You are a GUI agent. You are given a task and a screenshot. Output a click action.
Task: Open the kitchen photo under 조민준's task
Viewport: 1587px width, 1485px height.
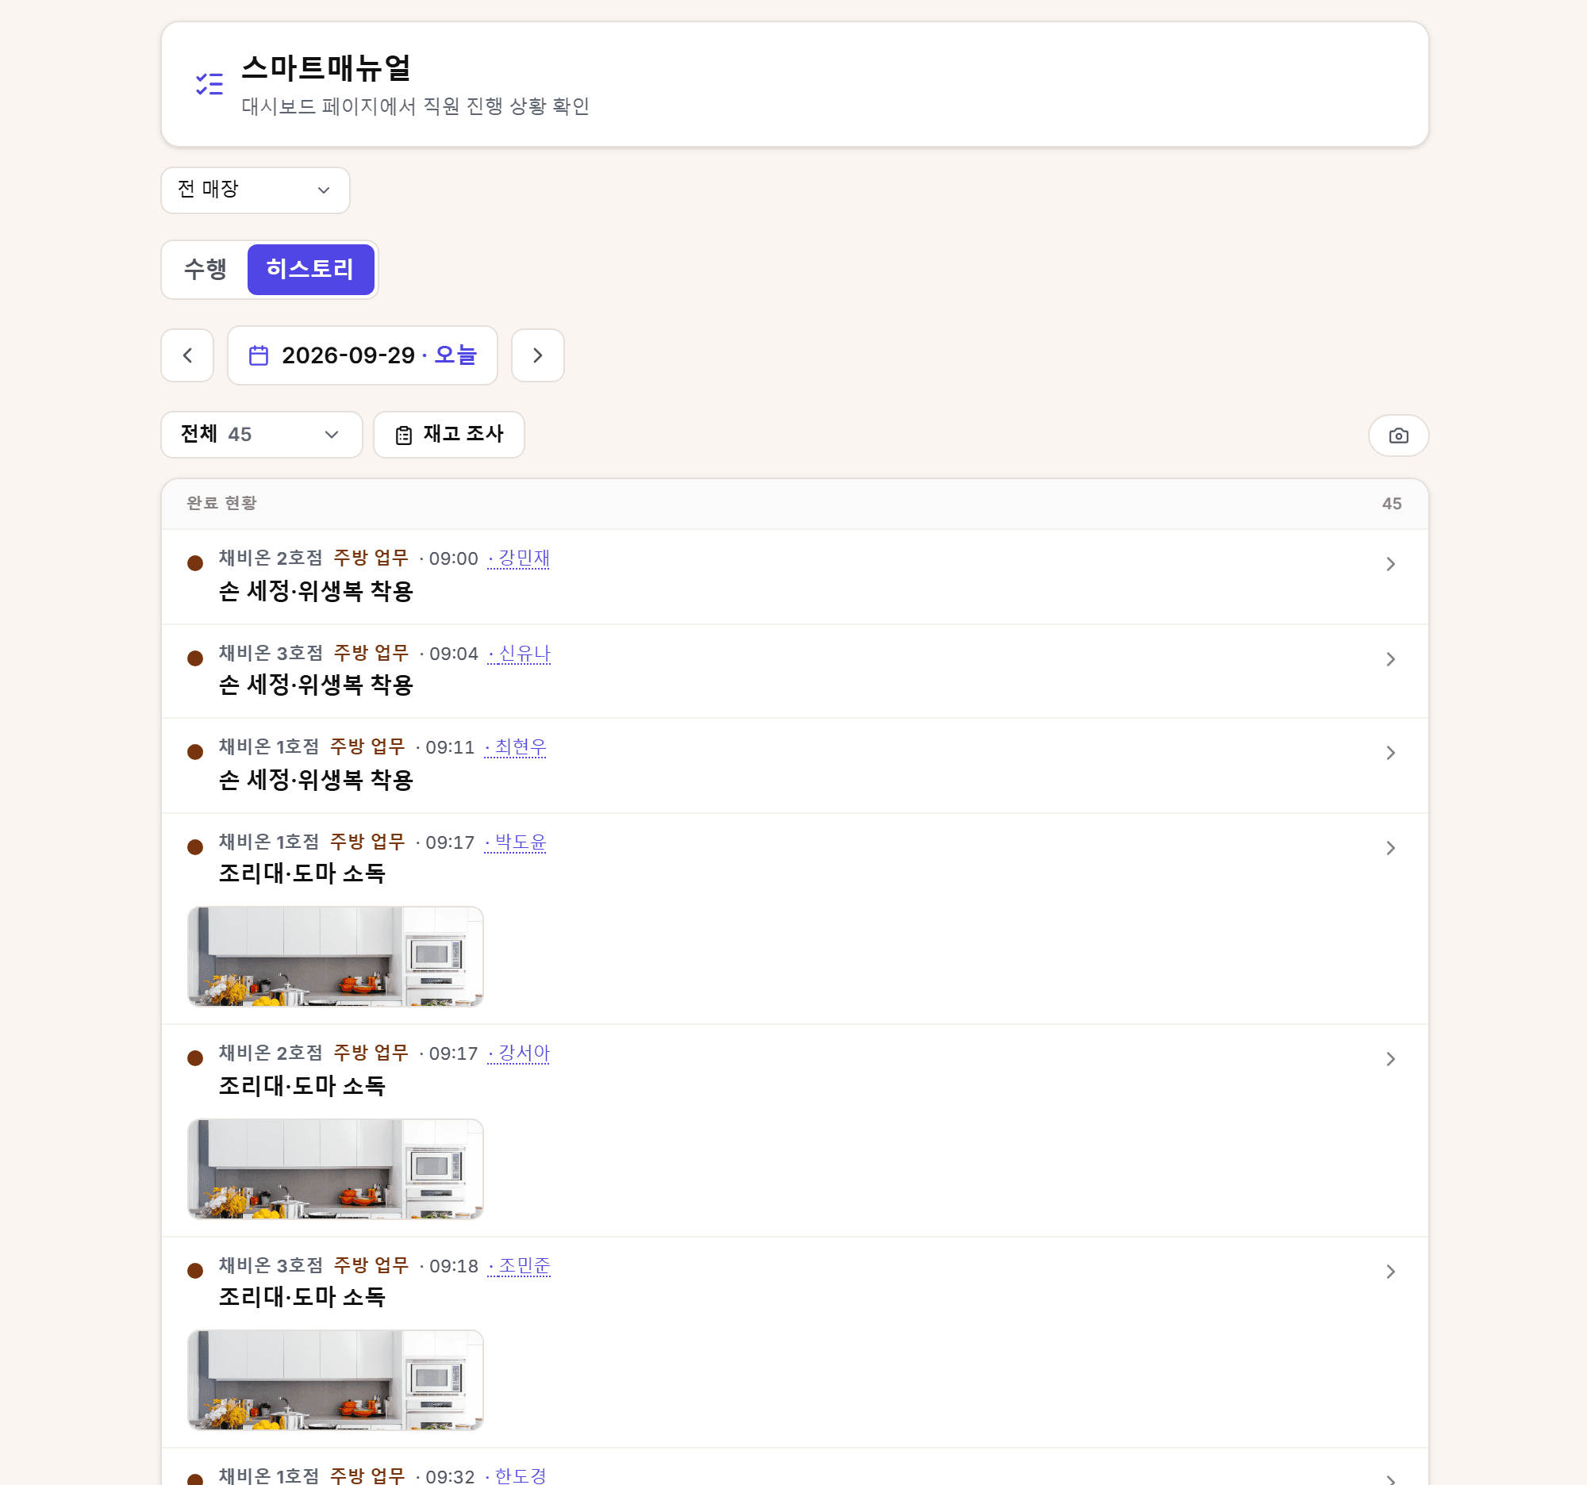coord(336,1379)
